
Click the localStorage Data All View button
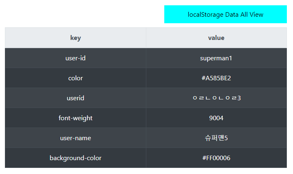coord(225,14)
